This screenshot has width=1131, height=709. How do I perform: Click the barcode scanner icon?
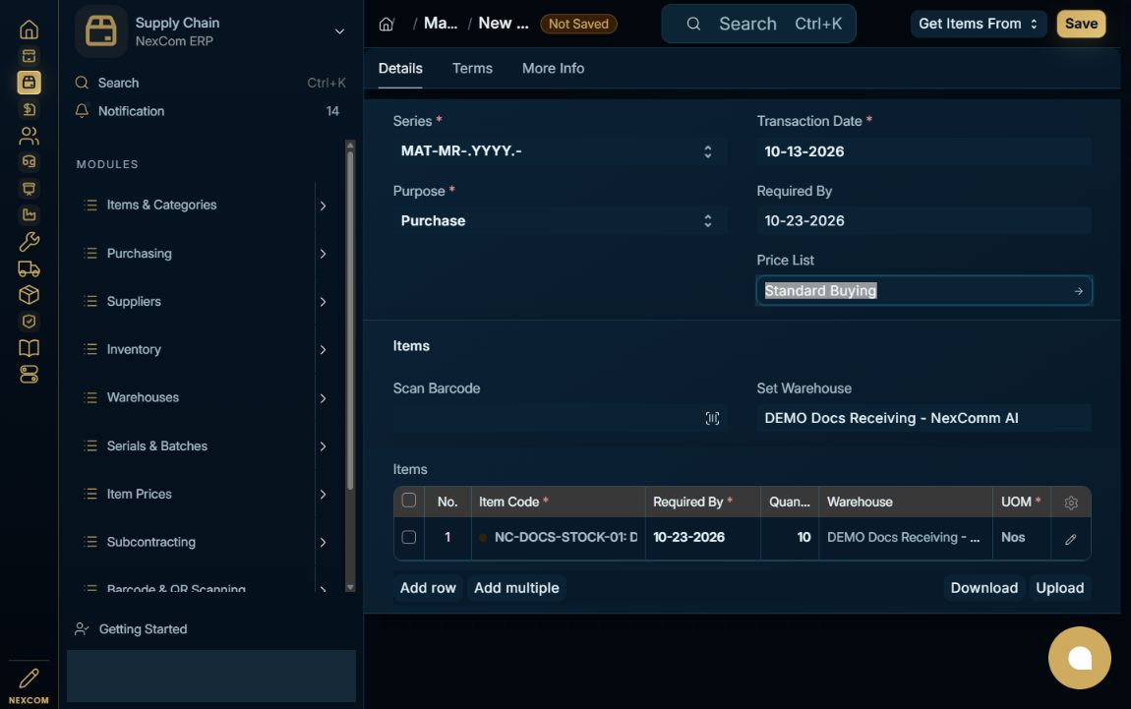pos(712,418)
